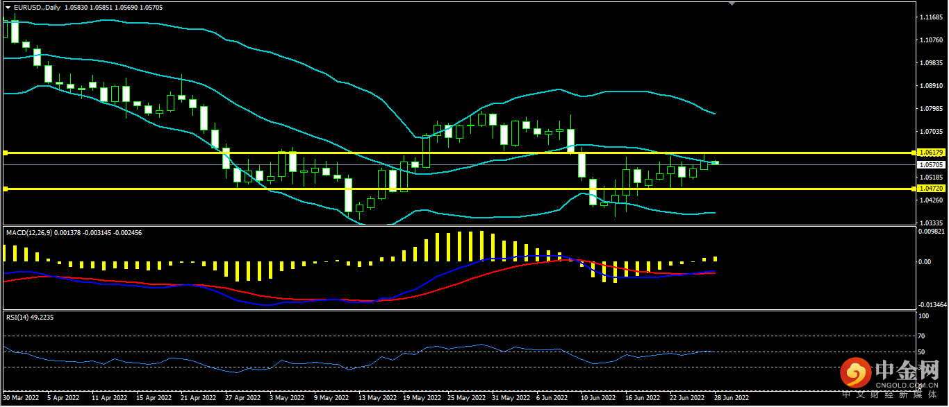The height and width of the screenshot is (407, 949).
Task: Click the 70 level on RSI scale
Action: pyautogui.click(x=922, y=336)
